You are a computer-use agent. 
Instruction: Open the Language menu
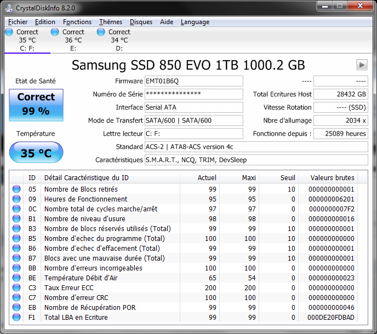(x=195, y=22)
